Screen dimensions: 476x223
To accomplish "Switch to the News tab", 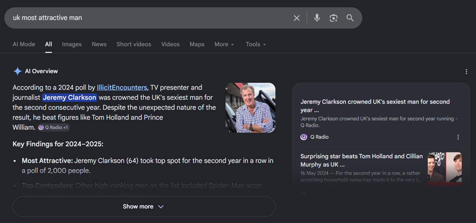I will coord(99,44).
